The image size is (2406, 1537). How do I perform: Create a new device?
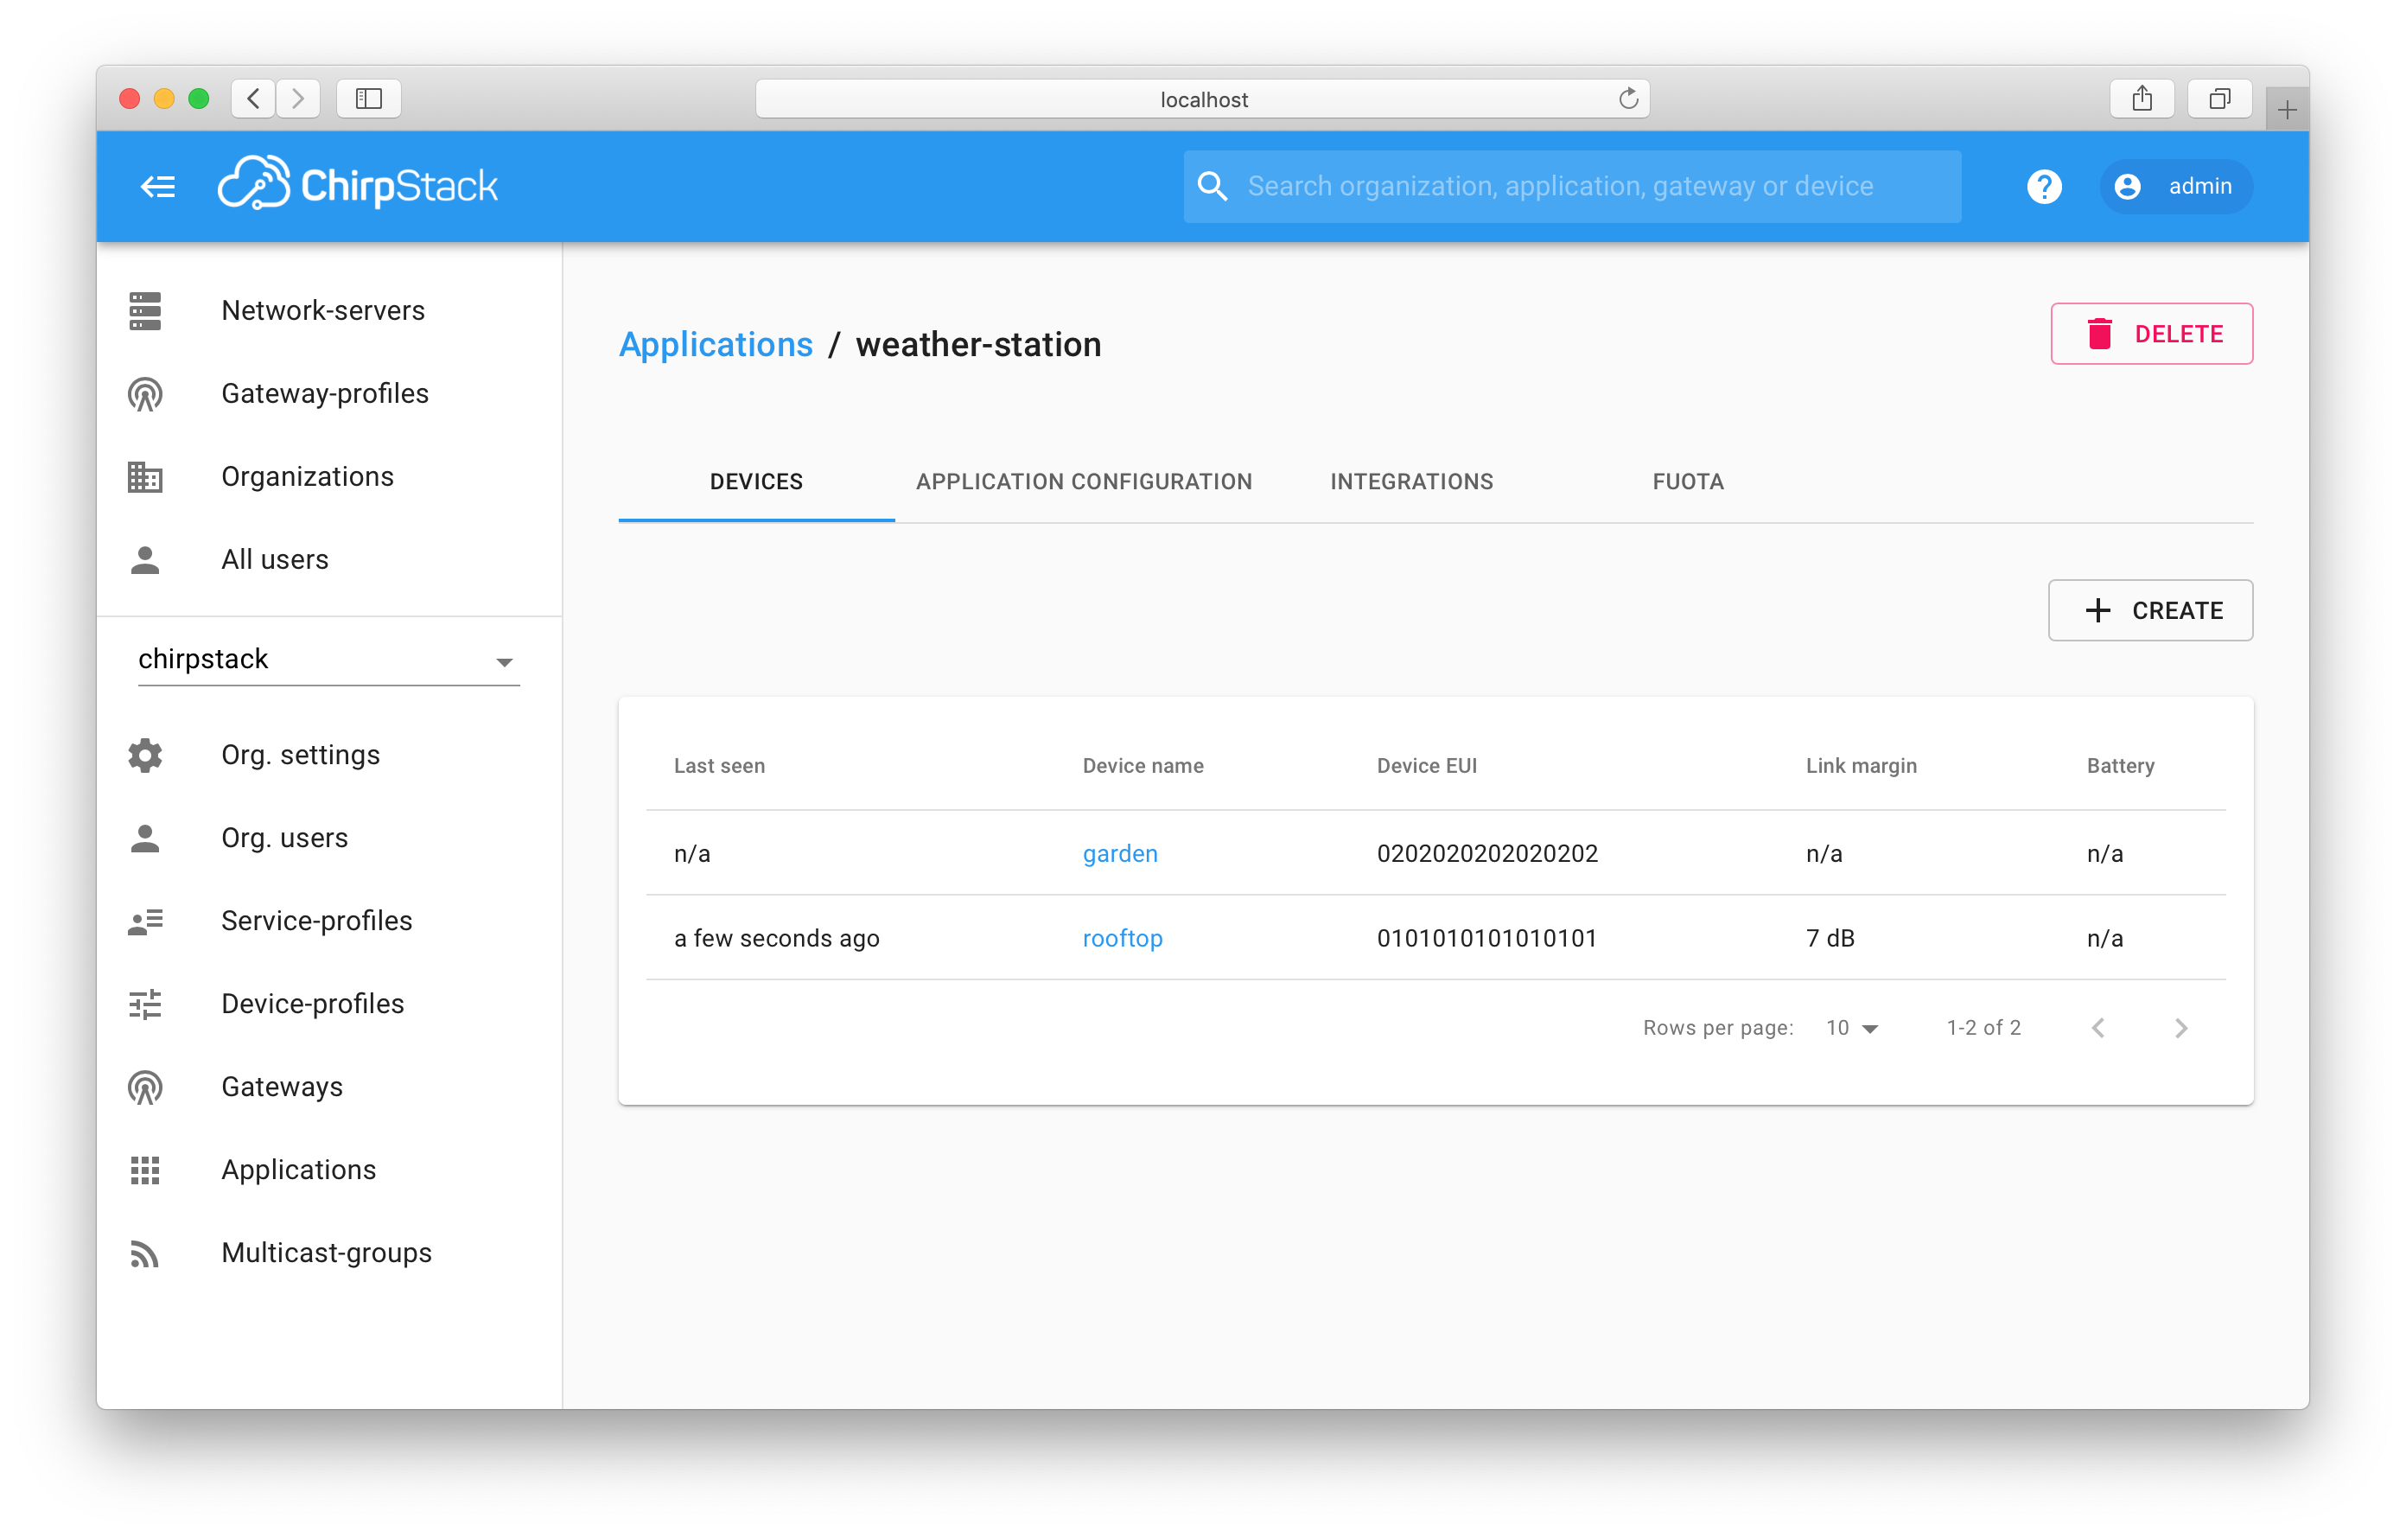[2150, 610]
